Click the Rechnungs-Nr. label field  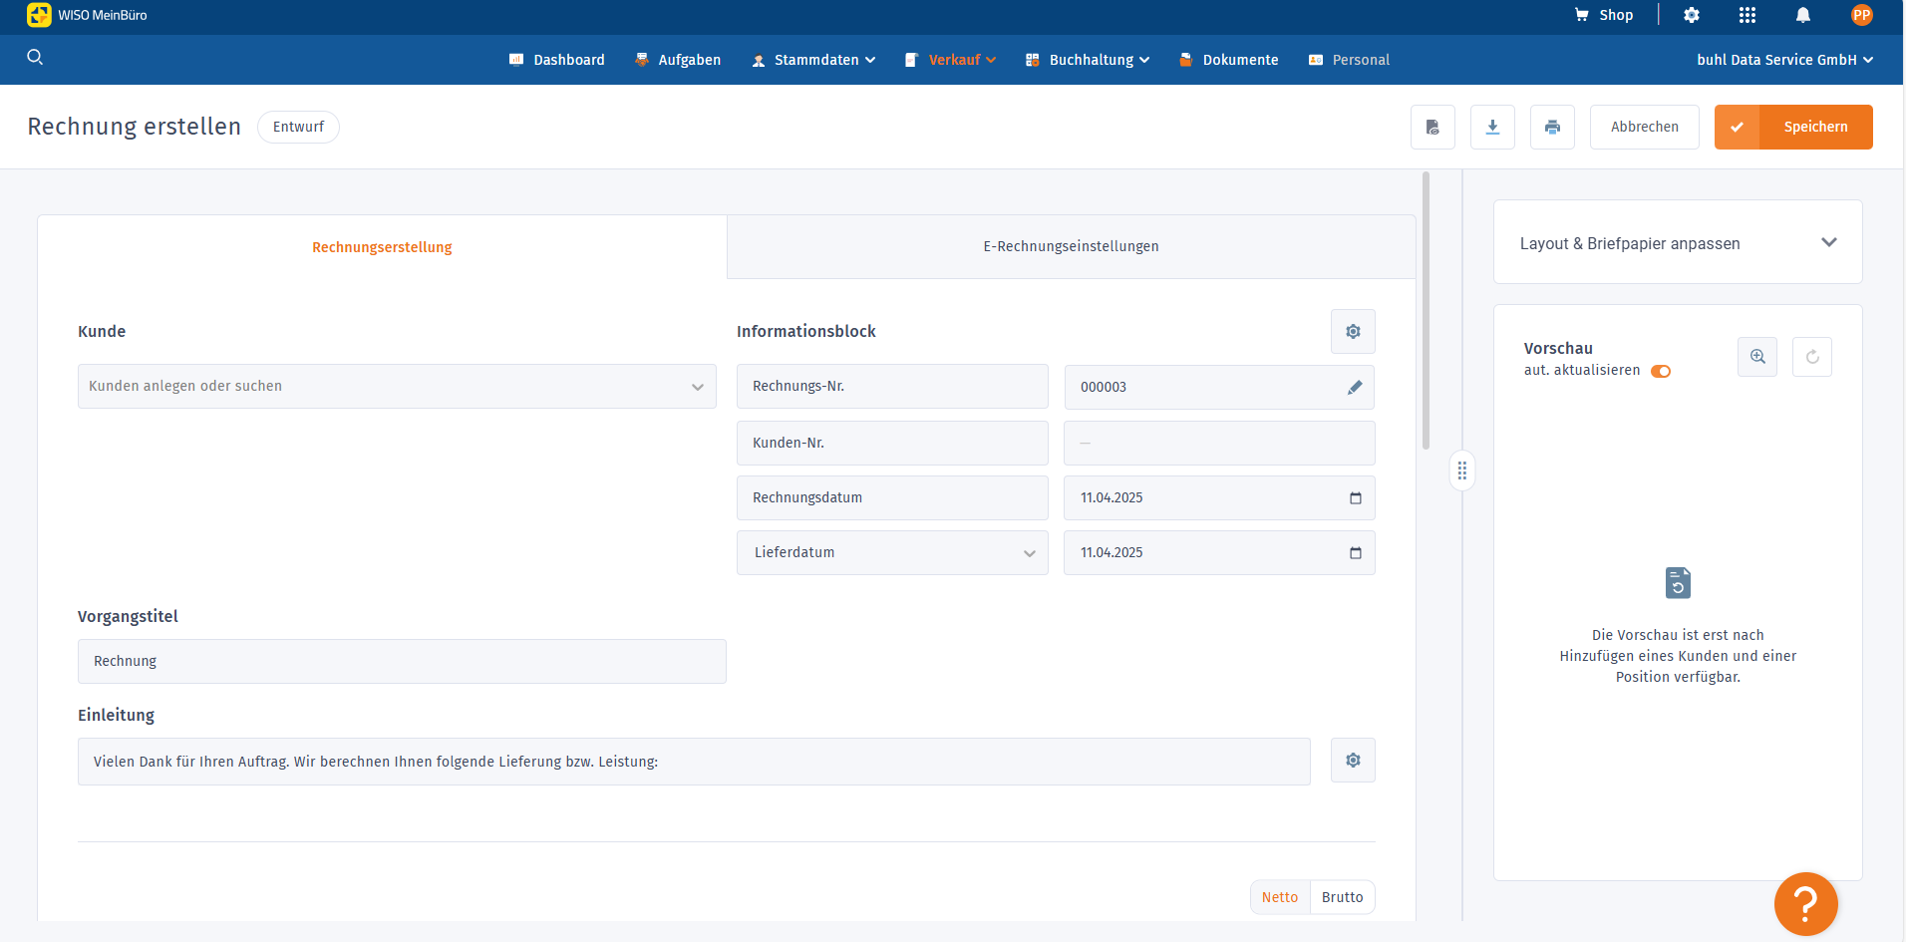coord(892,386)
